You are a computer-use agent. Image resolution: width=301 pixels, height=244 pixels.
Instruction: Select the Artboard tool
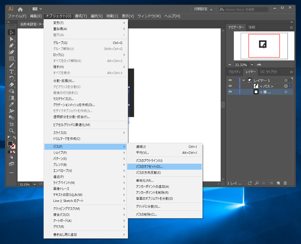pyautogui.click(x=11, y=124)
